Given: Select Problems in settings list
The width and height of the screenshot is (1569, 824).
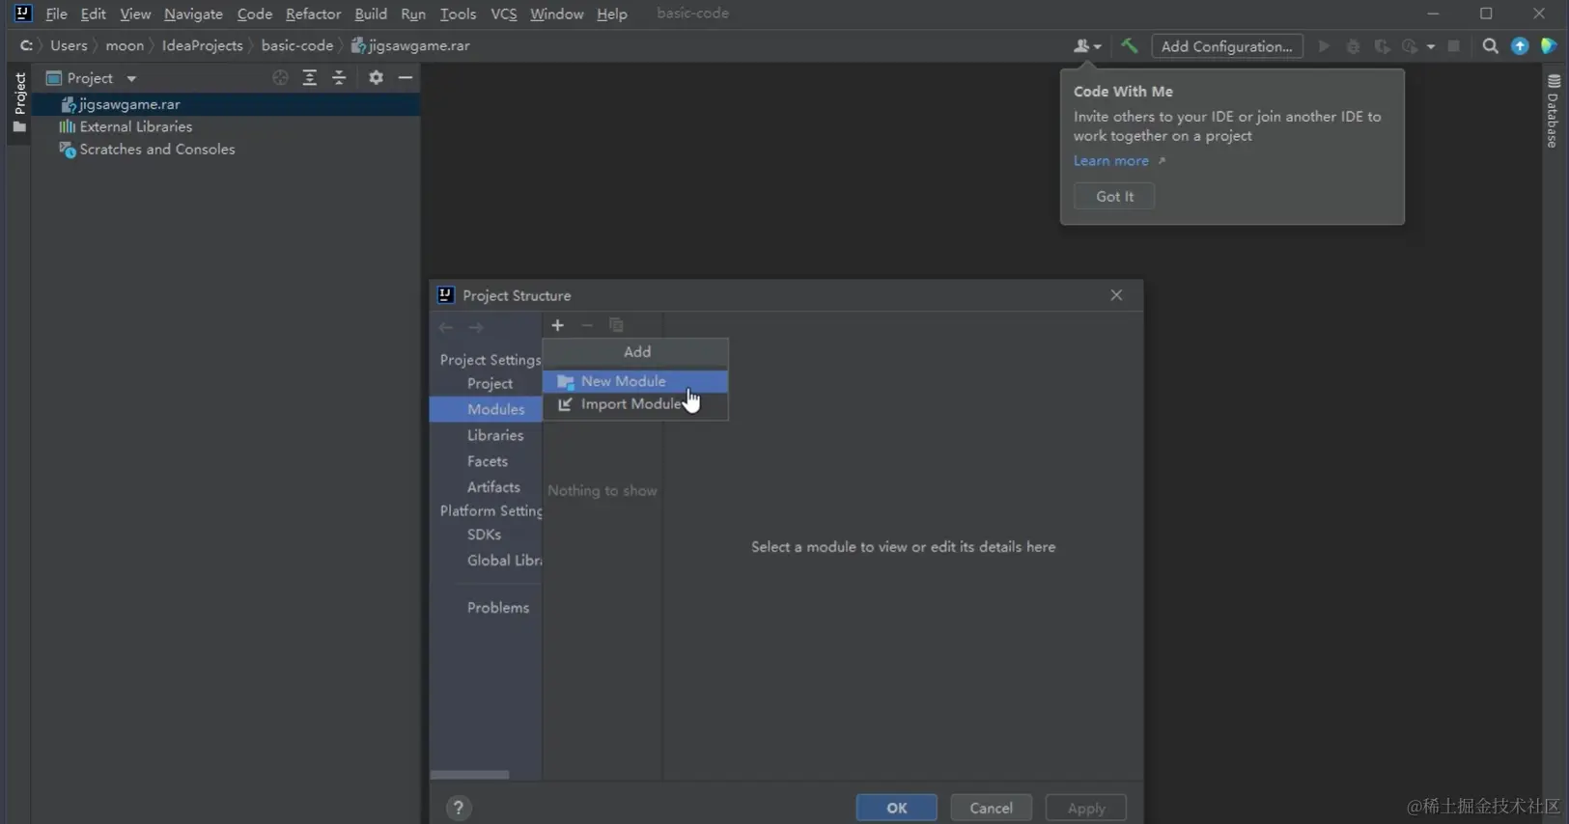Looking at the screenshot, I should point(498,608).
